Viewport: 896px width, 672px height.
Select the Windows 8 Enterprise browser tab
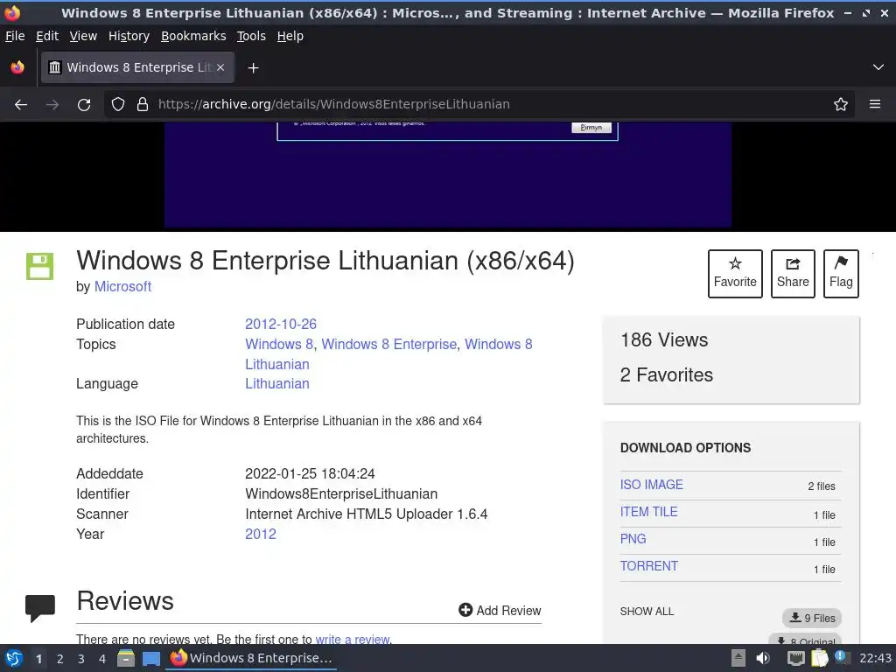pos(137,67)
